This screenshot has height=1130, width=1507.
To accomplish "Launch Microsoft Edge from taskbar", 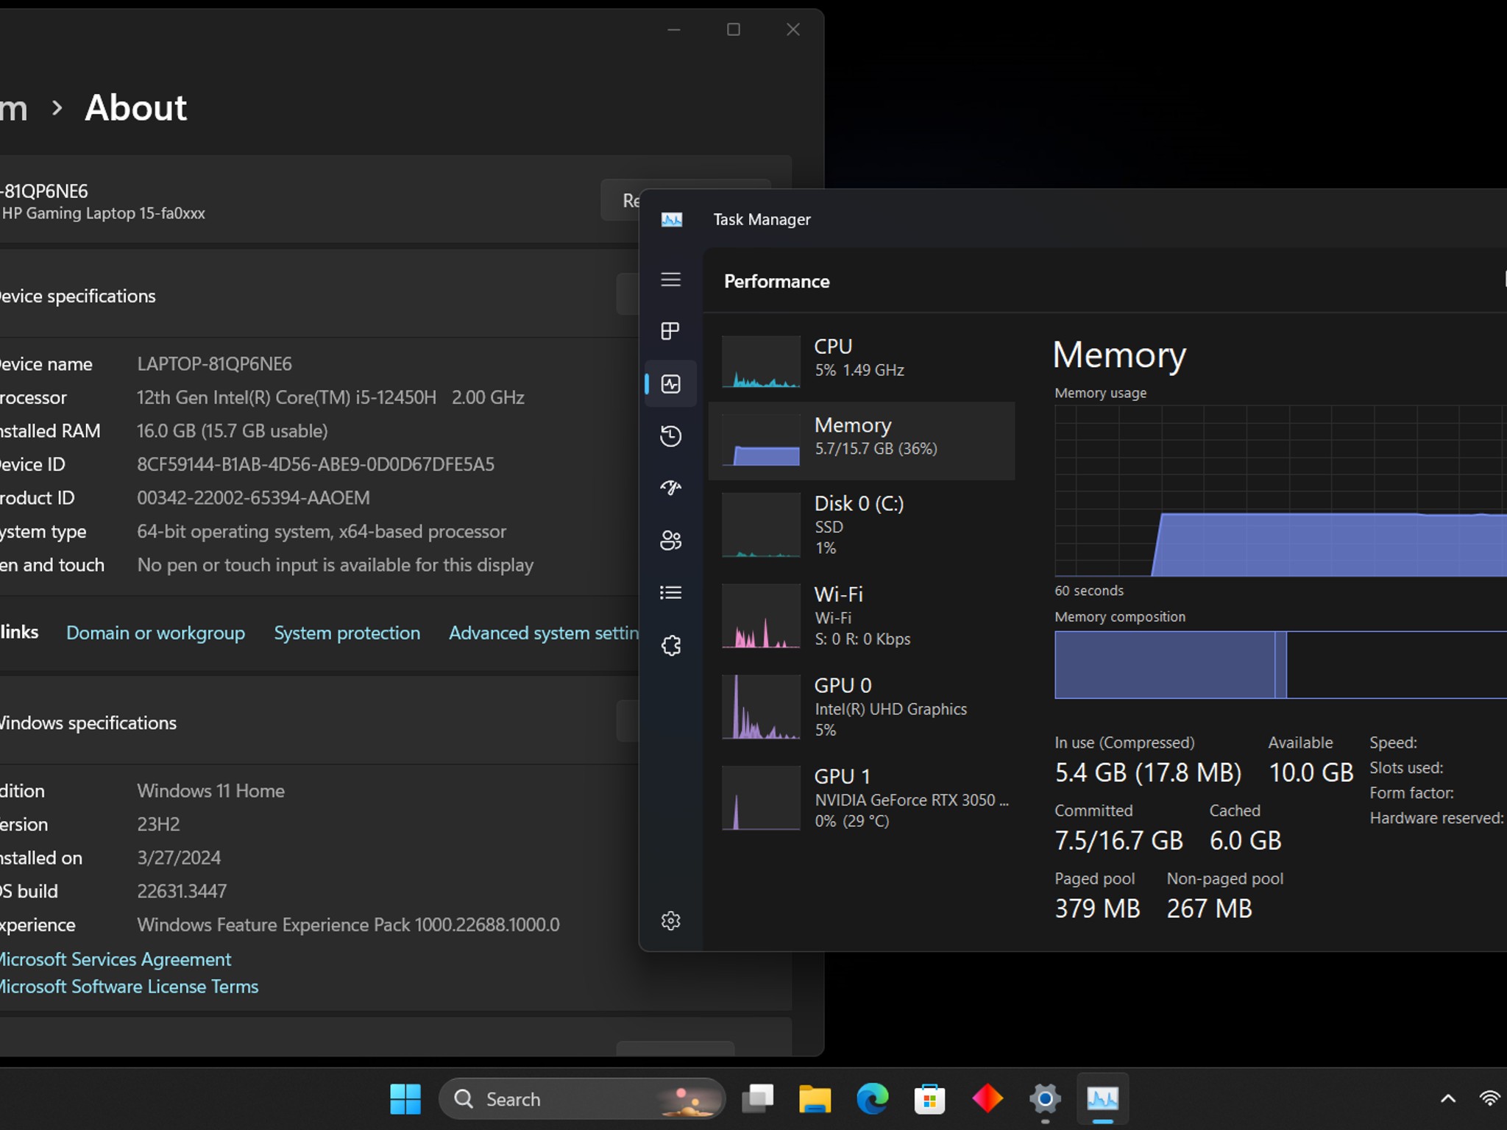I will (872, 1099).
